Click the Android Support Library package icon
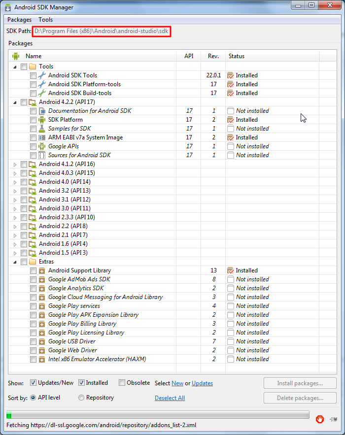The height and width of the screenshot is (435, 345). 42,271
